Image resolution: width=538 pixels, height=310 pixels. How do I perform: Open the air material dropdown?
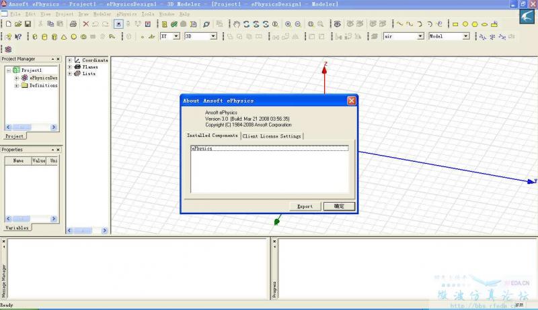(420, 36)
